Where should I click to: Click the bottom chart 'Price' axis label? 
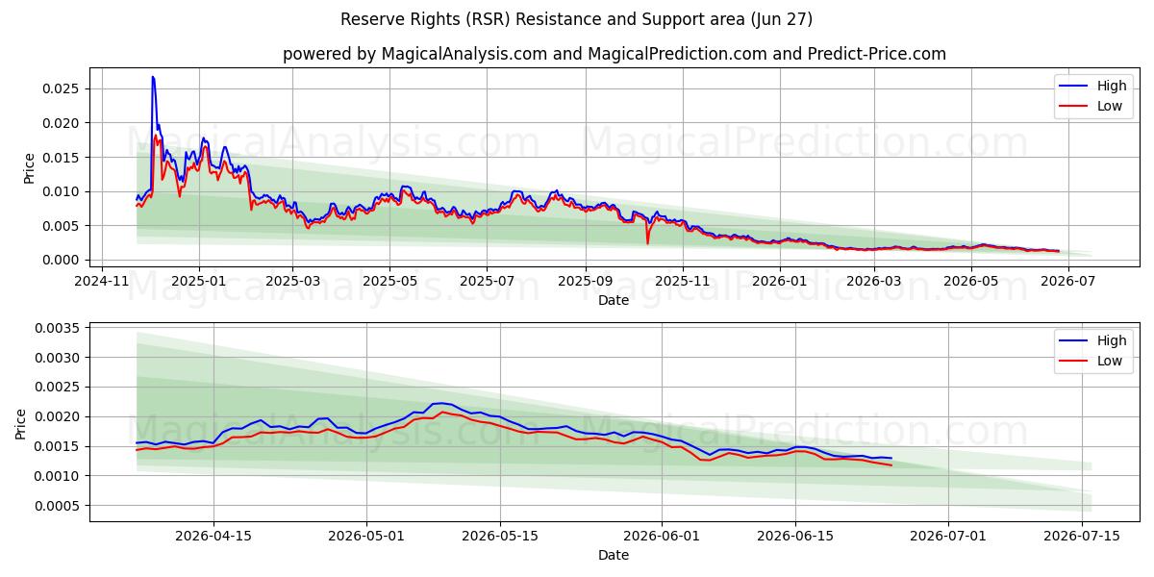(21, 423)
